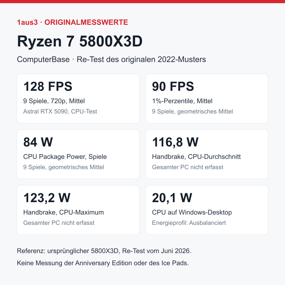
Task: Click the '20,1 W' value
Action: 172,198
